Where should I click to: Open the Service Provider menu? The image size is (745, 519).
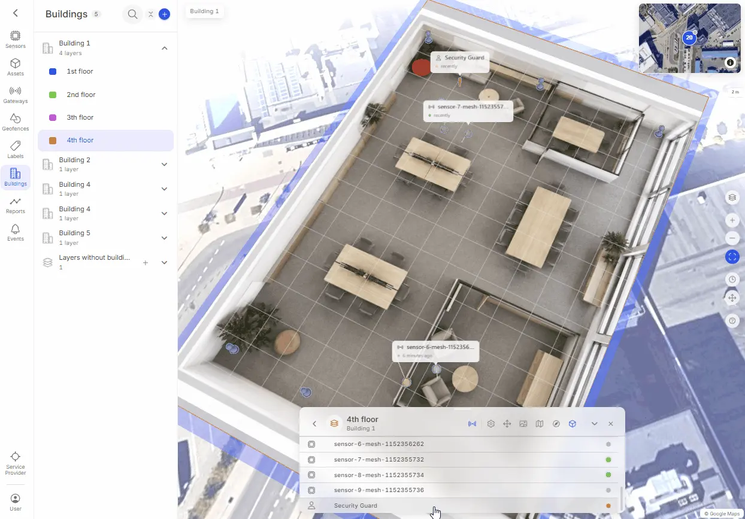tap(16, 463)
